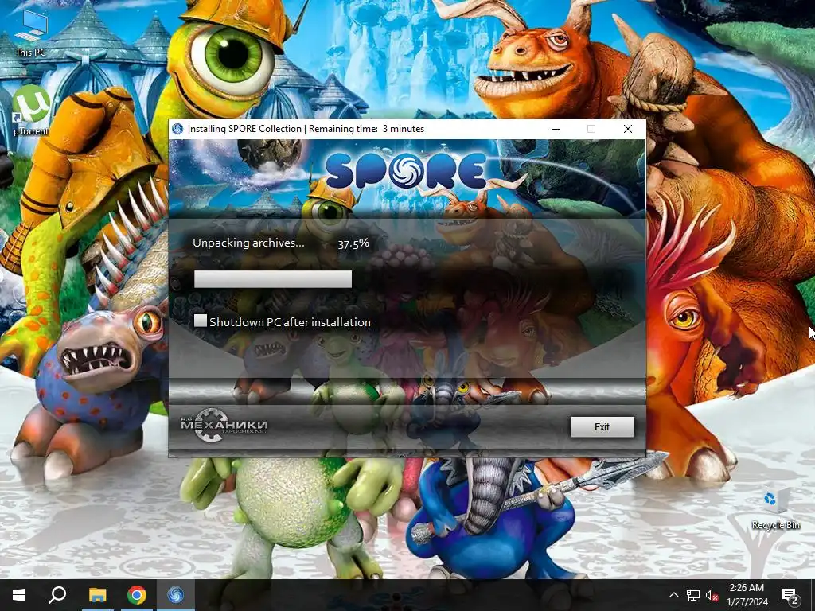The height and width of the screenshot is (611, 815).
Task: Click the Exit button
Action: tap(602, 426)
